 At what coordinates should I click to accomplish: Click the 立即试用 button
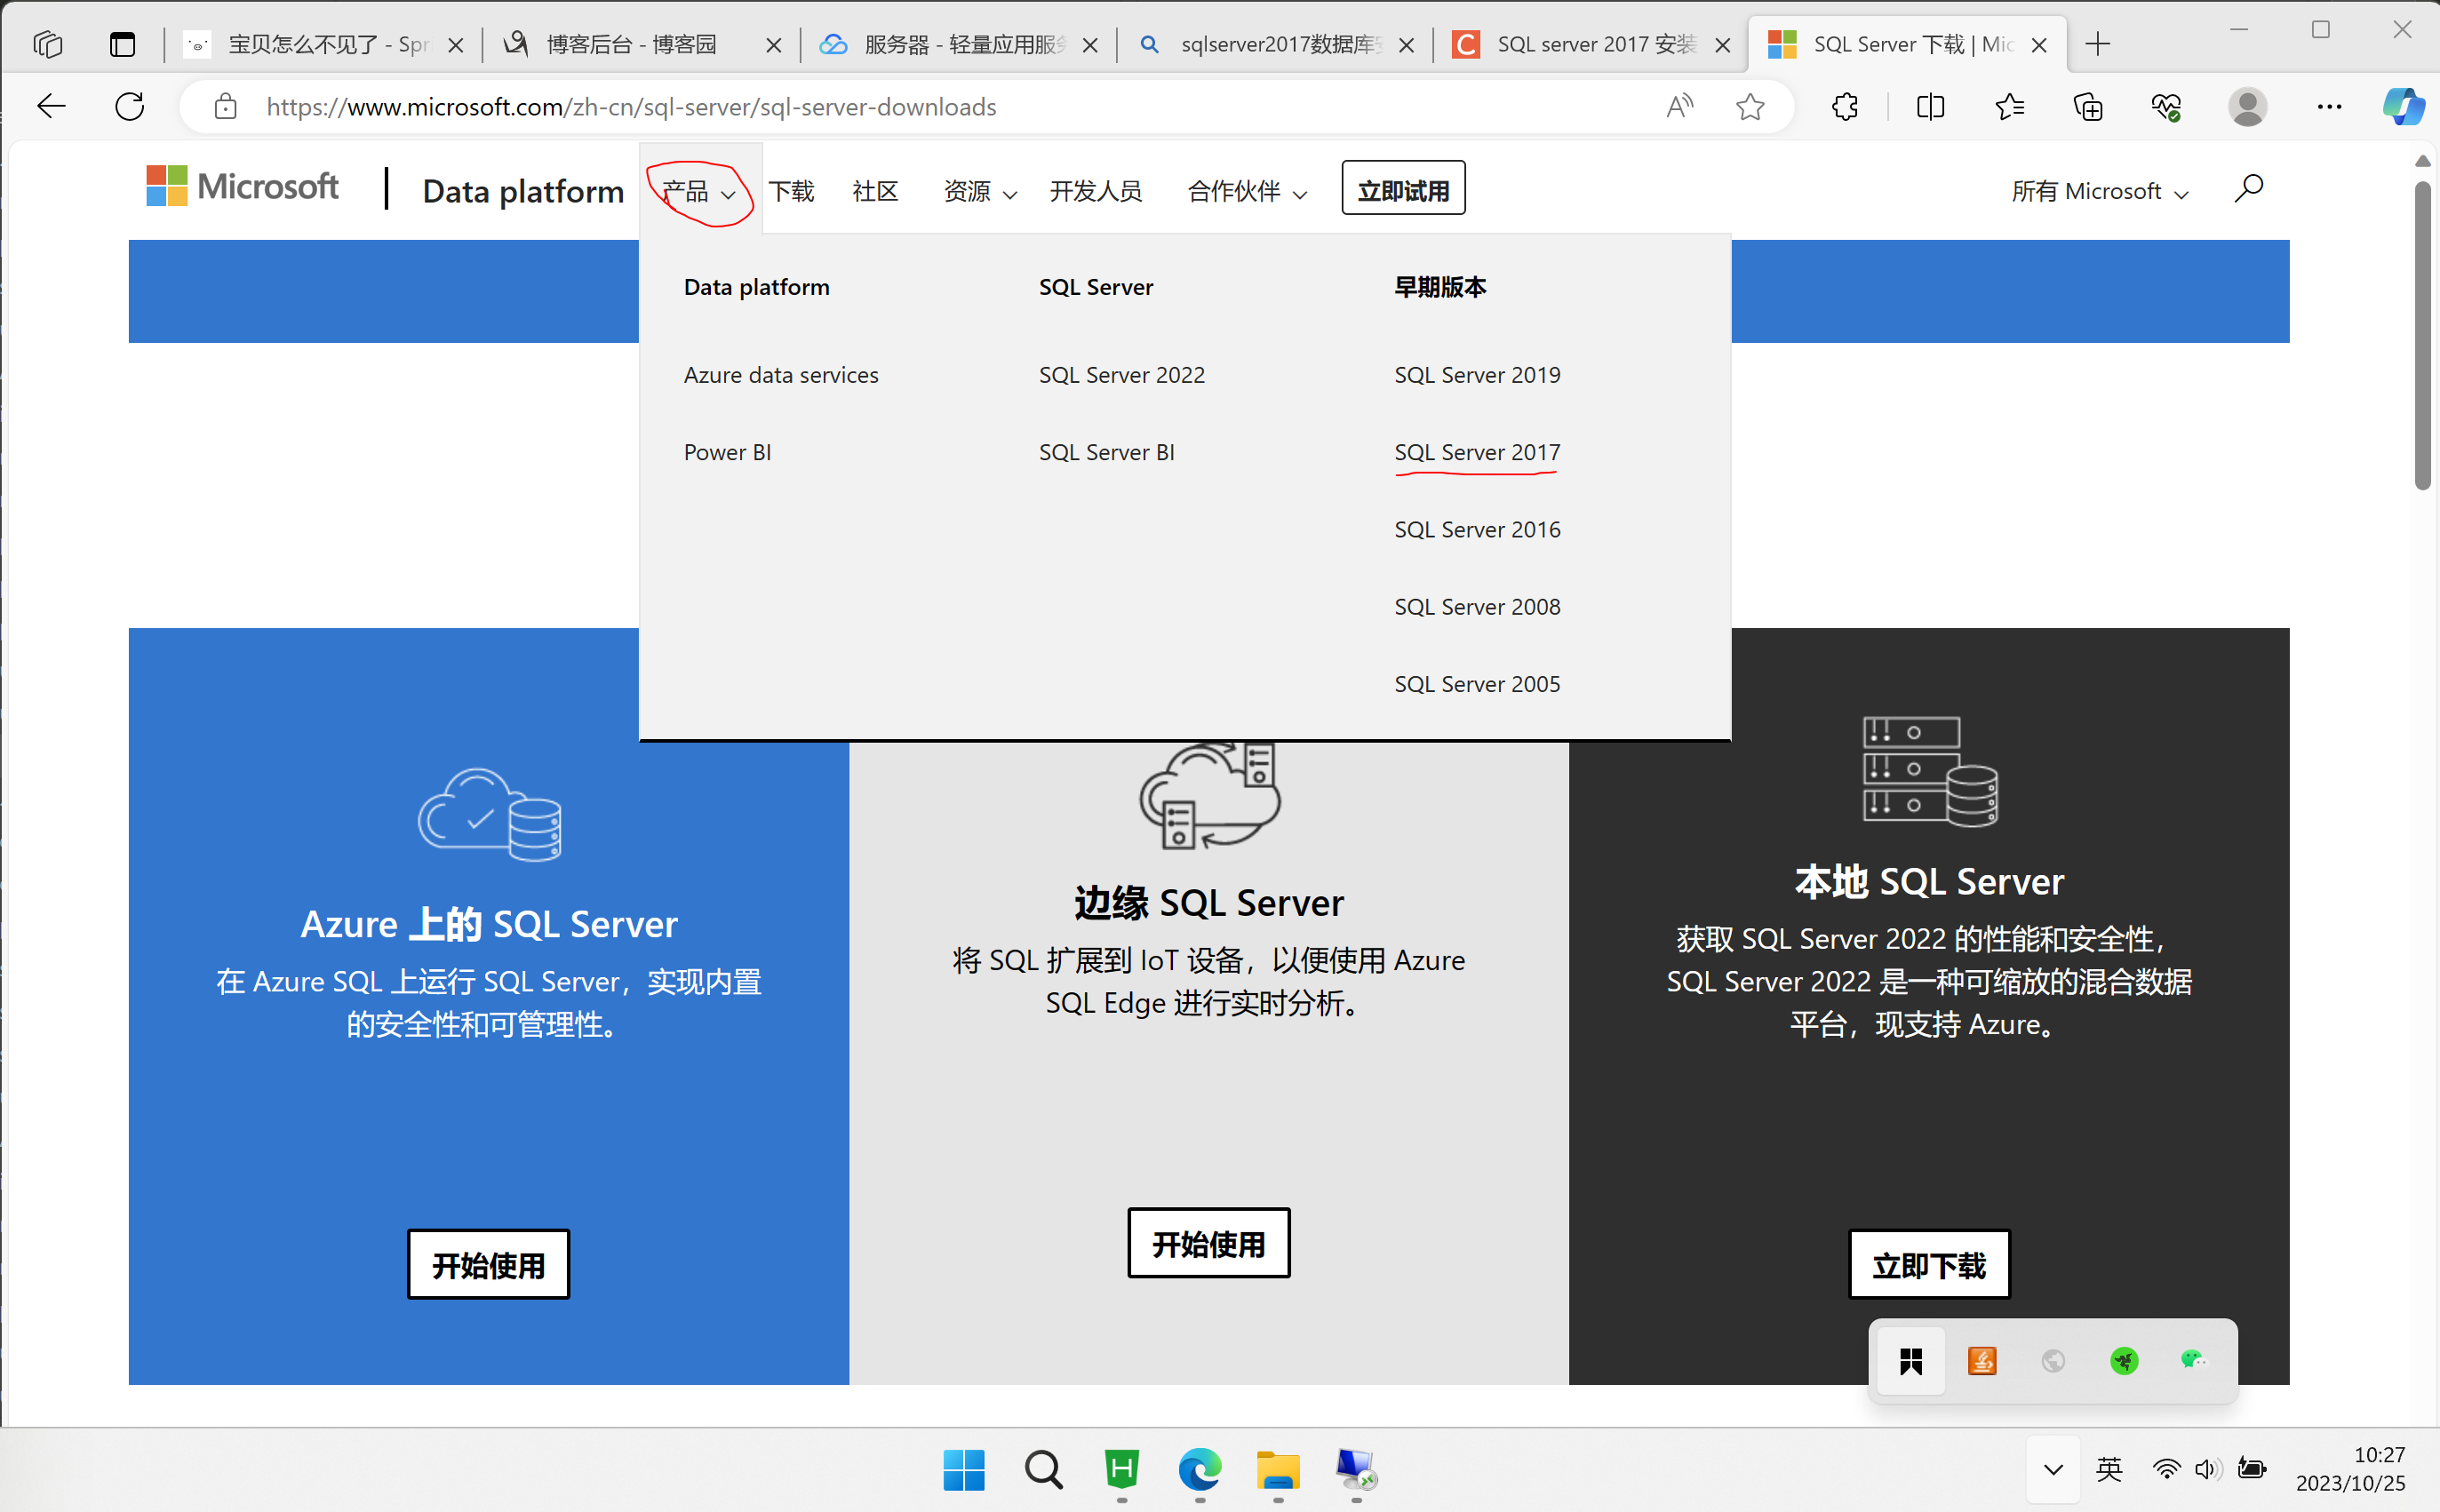[x=1403, y=188]
